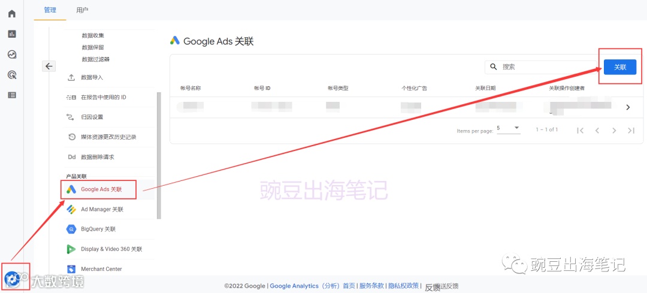Open the Explore icon in left rail
This screenshot has height=293, width=647.
[x=12, y=54]
